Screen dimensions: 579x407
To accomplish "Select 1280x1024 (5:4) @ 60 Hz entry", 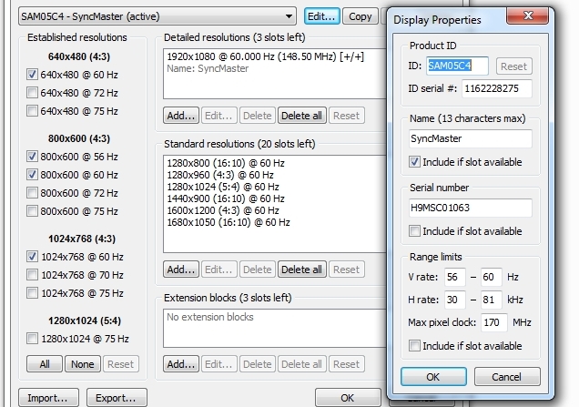I will 223,187.
